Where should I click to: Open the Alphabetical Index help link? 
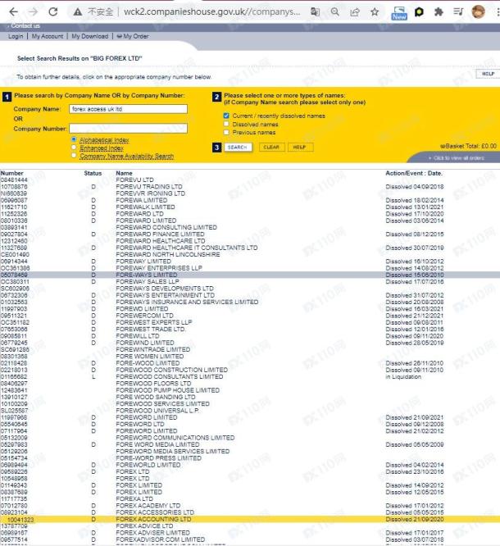tap(104, 140)
